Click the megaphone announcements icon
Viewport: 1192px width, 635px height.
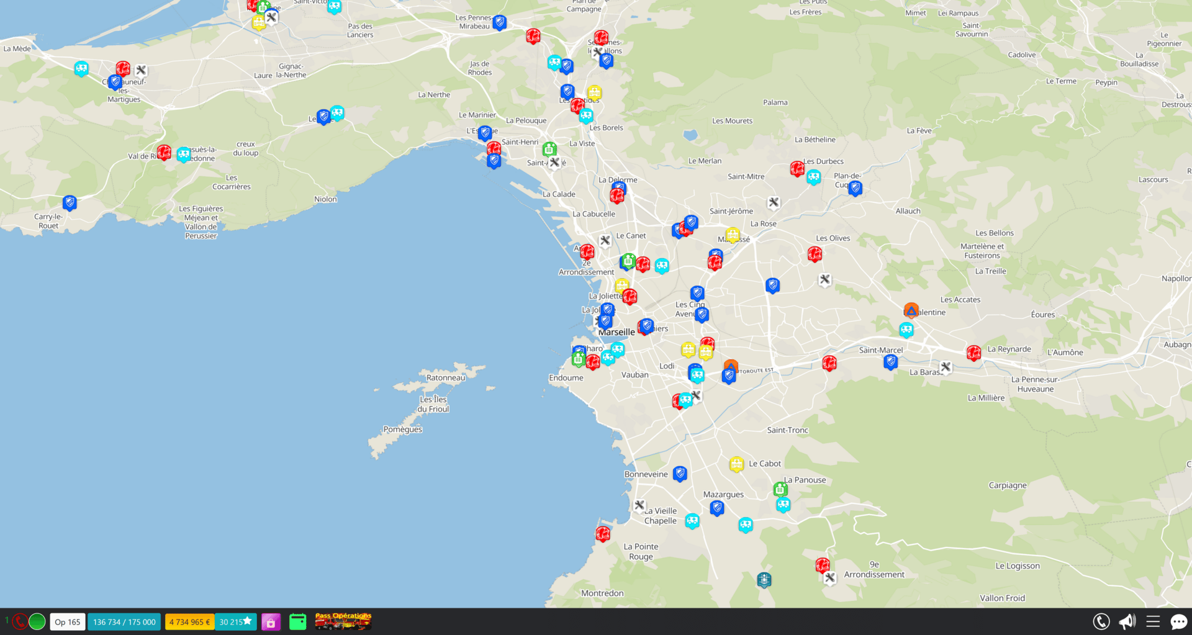[1127, 621]
